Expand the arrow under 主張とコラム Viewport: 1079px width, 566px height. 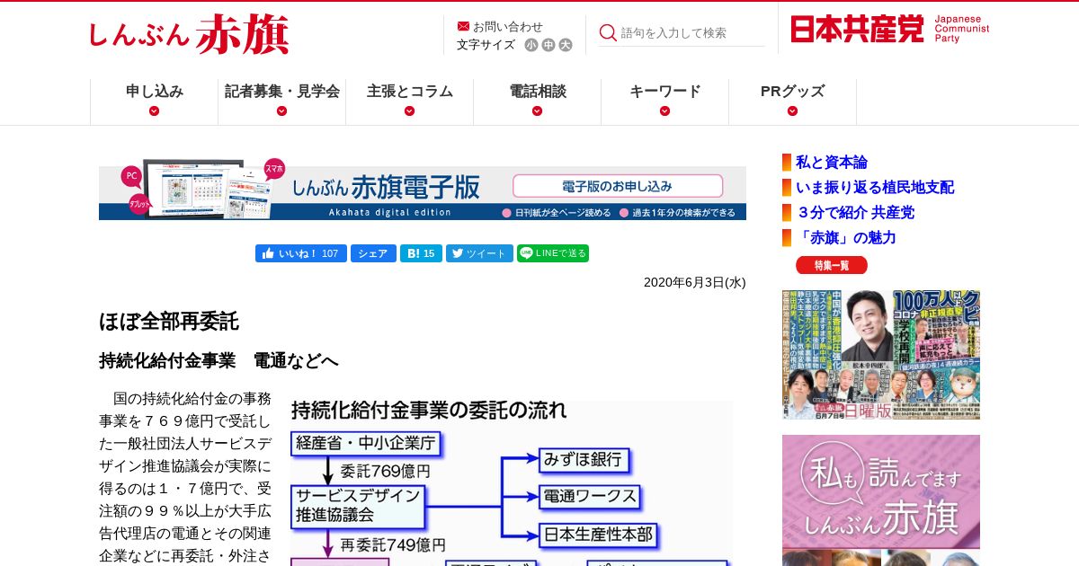410,111
